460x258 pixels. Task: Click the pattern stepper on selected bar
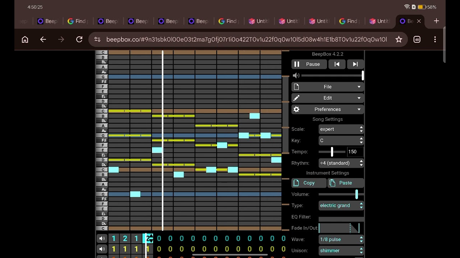click(x=151, y=239)
